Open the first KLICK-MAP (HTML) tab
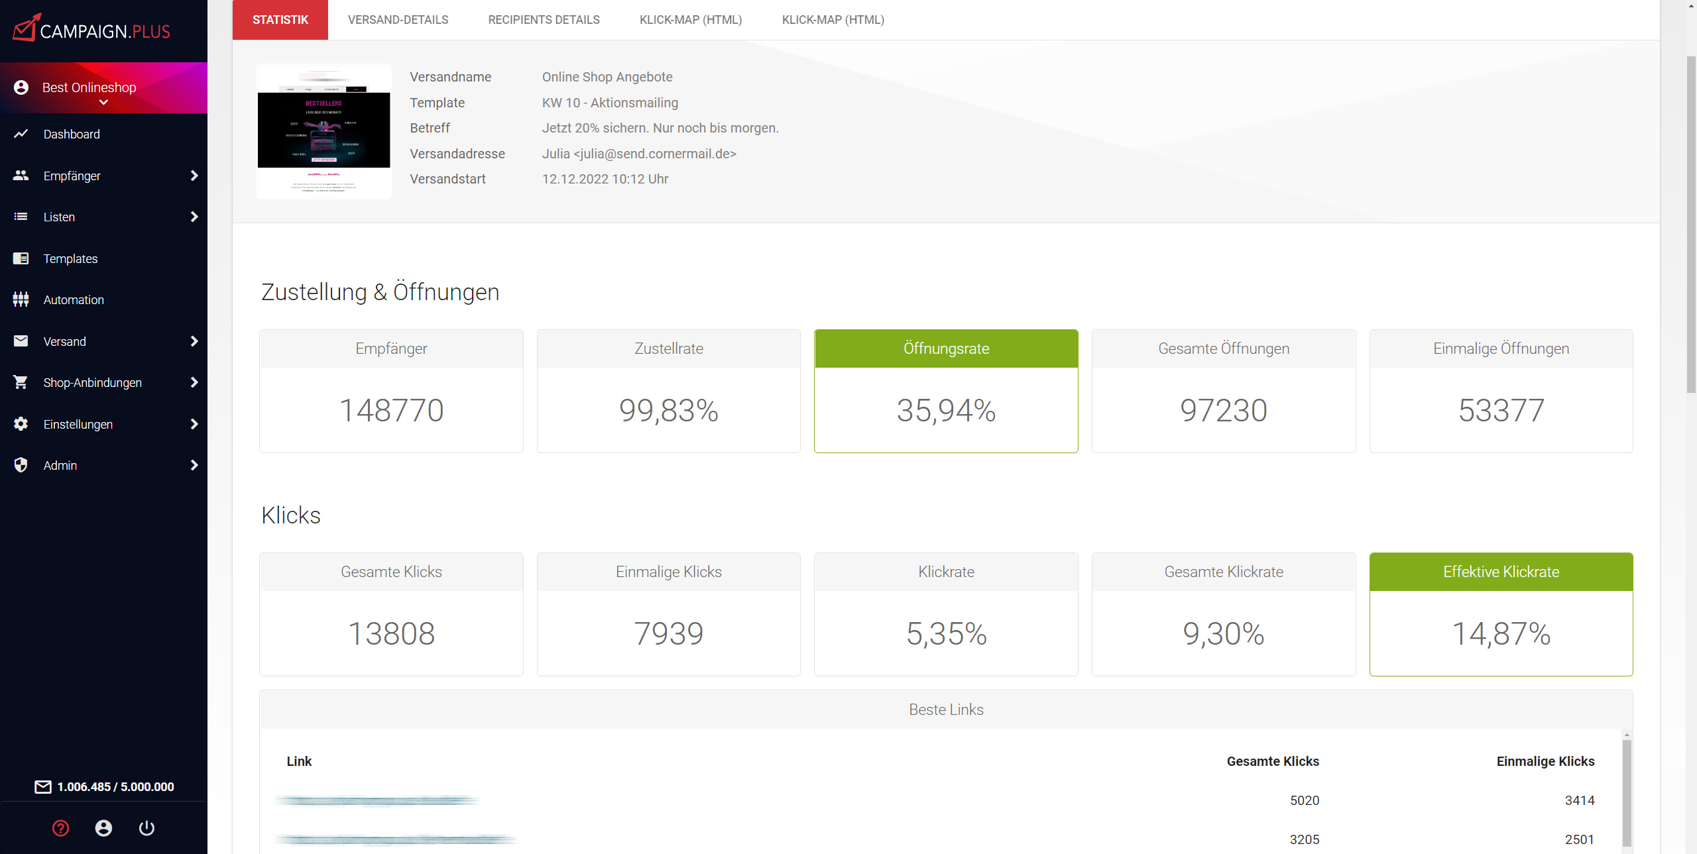 (x=691, y=20)
